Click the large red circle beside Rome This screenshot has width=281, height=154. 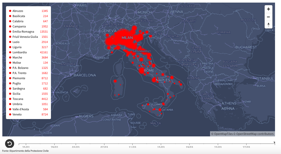(142, 70)
